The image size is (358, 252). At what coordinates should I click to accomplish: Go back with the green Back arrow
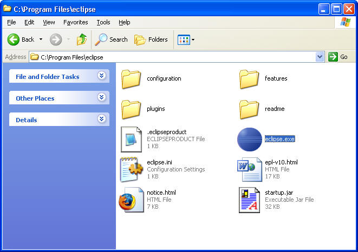[13, 39]
